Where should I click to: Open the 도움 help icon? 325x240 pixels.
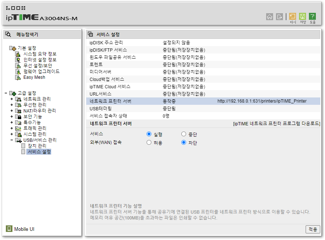(312, 16)
